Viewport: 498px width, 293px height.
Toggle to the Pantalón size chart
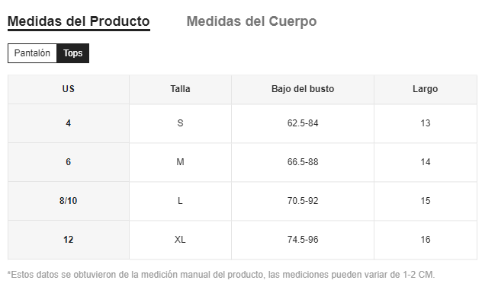(x=32, y=53)
